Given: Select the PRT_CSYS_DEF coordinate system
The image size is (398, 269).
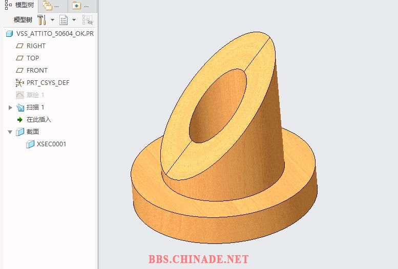Looking at the screenshot, I should click(x=48, y=83).
